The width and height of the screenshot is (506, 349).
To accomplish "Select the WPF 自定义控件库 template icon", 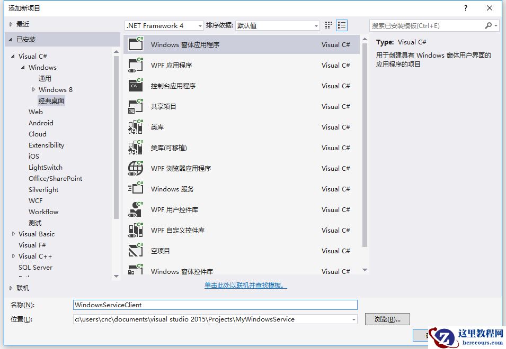I will [x=136, y=230].
